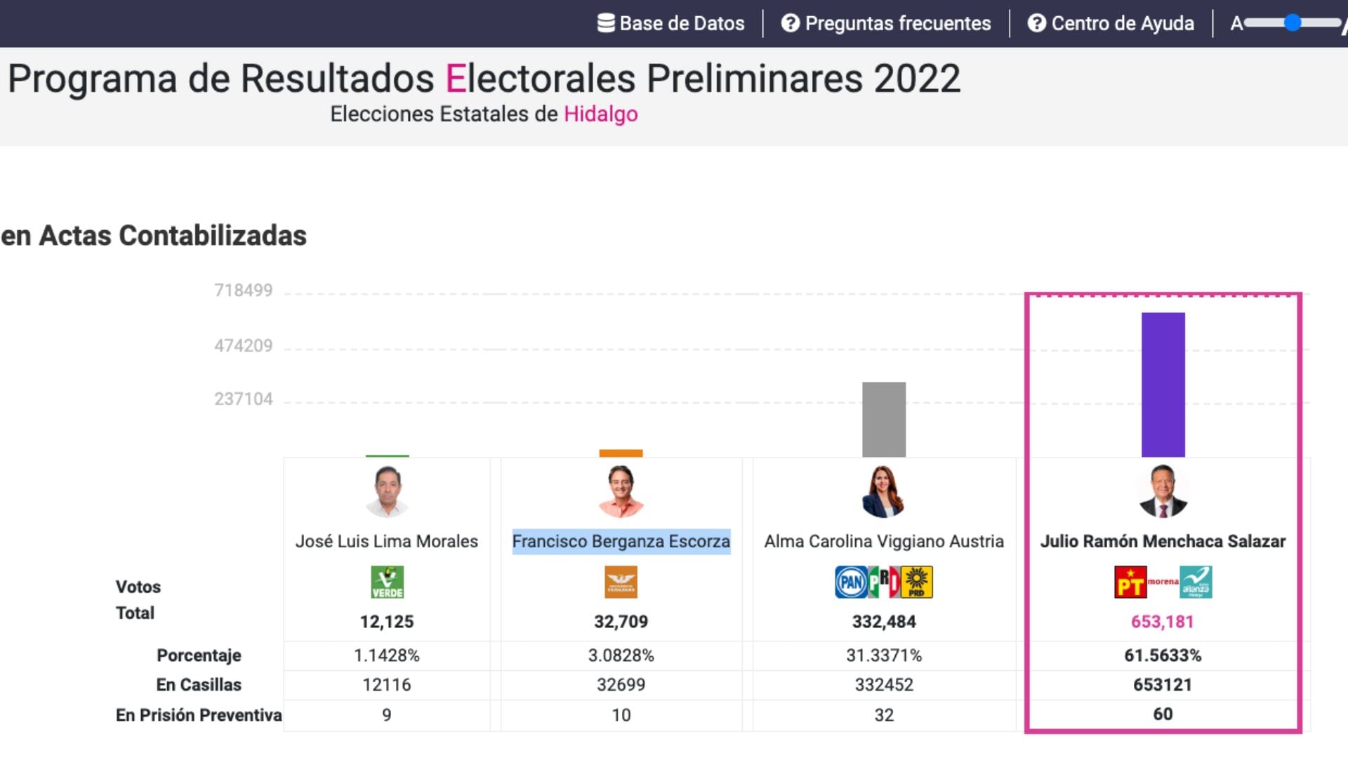Click the Nueva Alianza teal logo

click(x=1196, y=582)
